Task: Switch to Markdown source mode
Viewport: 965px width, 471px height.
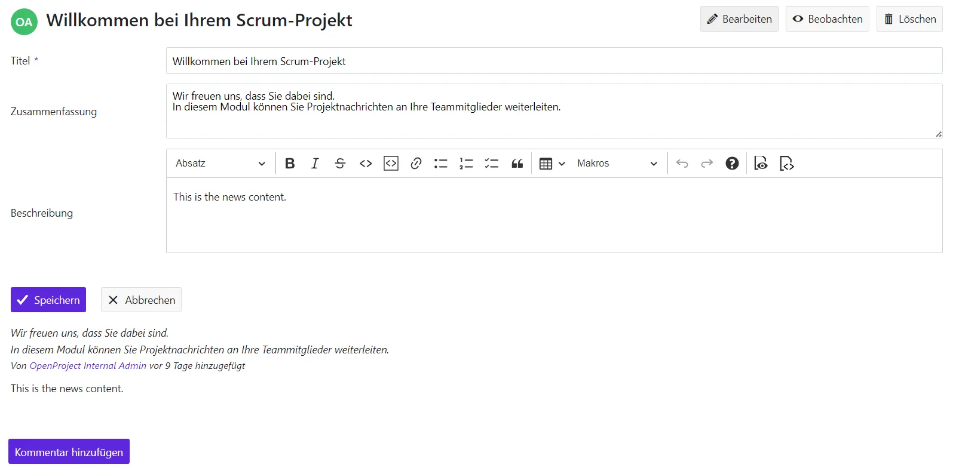Action: (x=786, y=164)
